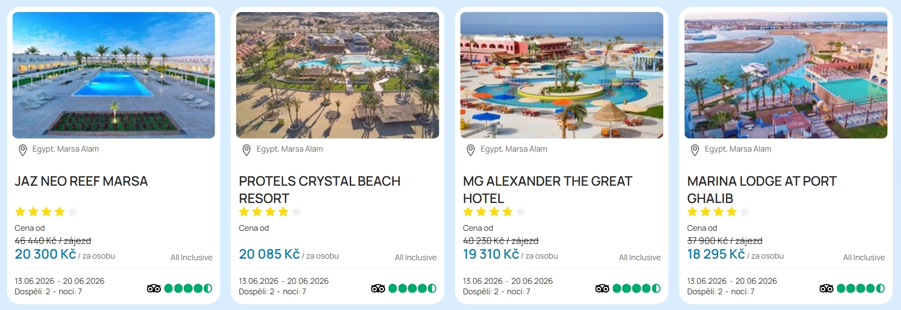The height and width of the screenshot is (310, 901).
Task: Click green rating bubbles on Marina Lodge card
Action: [861, 288]
